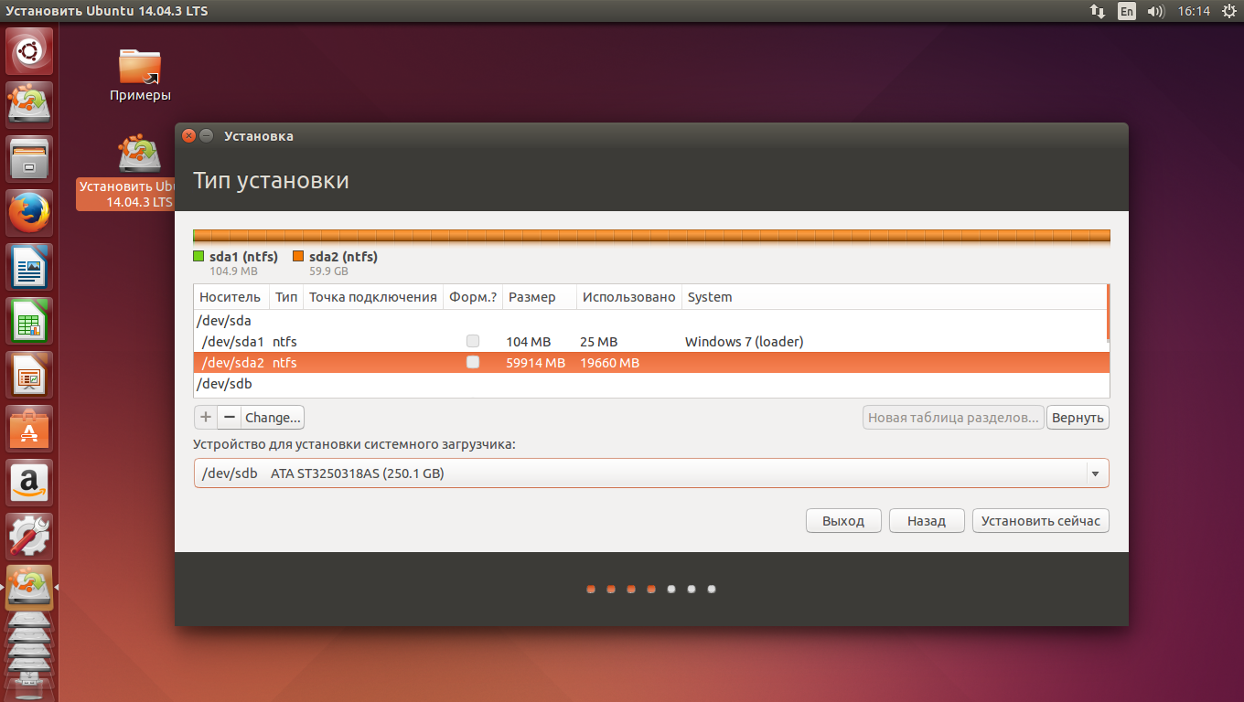Select the /dev/sdb device row
The image size is (1244, 702).
[x=651, y=384]
